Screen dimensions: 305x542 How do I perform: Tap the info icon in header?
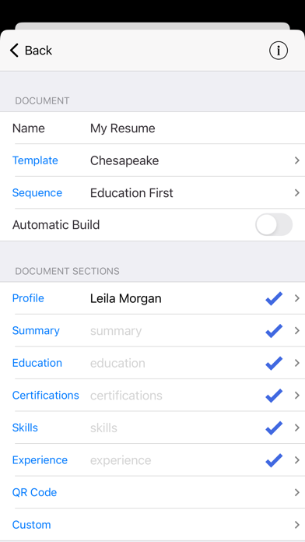click(279, 51)
